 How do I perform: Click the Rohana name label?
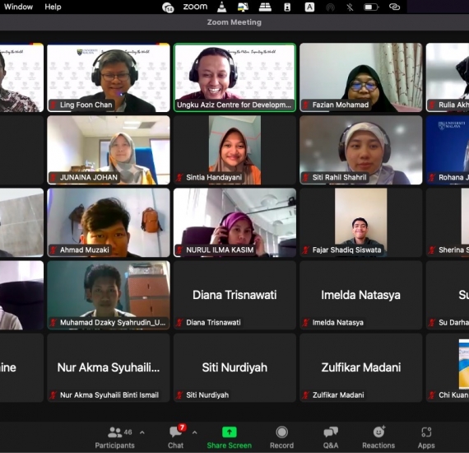(453, 177)
